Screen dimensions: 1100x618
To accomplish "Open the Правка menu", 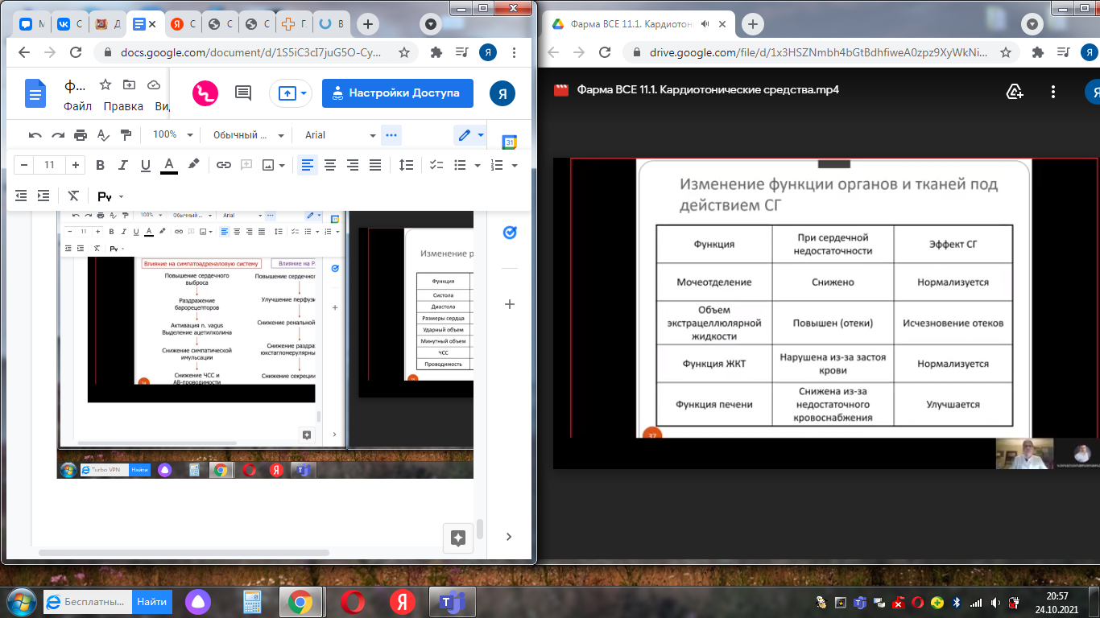I will [x=124, y=106].
